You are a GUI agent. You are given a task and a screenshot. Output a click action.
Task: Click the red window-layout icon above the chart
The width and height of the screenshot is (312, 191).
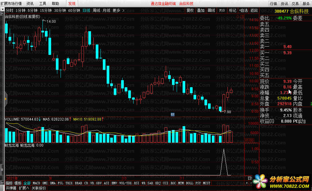click(242, 17)
